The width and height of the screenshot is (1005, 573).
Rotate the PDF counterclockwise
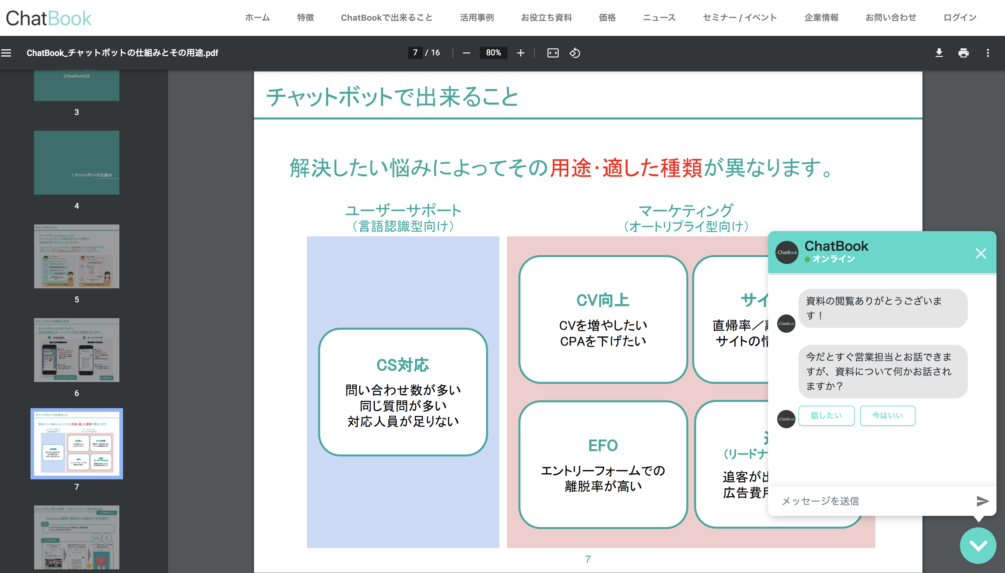pyautogui.click(x=575, y=53)
